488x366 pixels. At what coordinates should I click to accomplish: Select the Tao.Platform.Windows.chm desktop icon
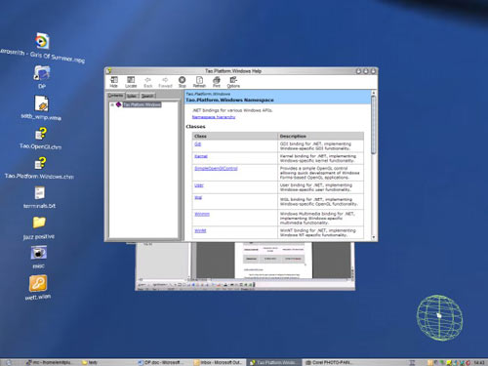click(41, 163)
